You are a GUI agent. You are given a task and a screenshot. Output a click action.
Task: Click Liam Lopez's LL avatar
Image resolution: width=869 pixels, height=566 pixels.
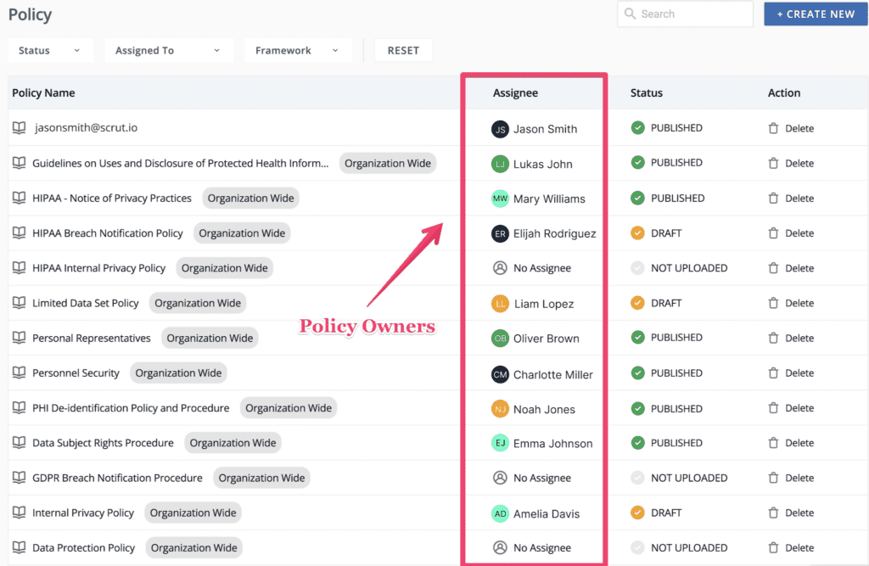pyautogui.click(x=500, y=303)
